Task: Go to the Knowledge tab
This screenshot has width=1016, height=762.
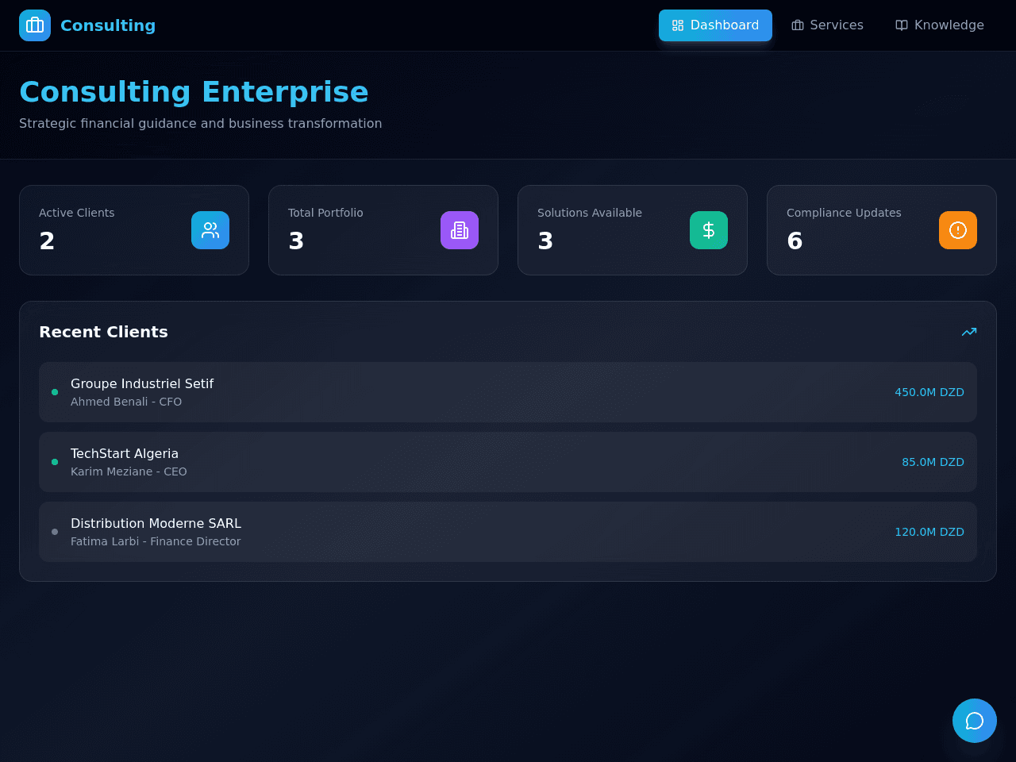Action: (940, 25)
